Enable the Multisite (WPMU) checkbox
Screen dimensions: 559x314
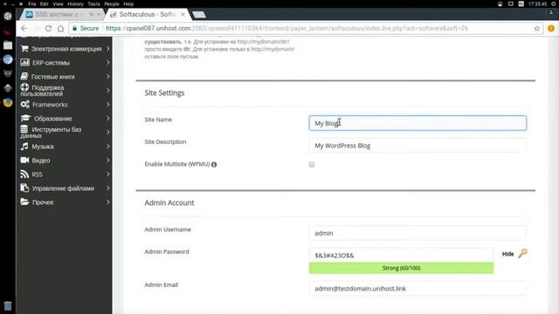pyautogui.click(x=312, y=164)
